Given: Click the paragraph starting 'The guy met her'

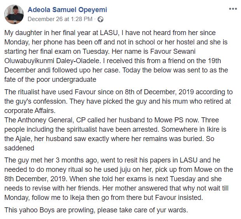Looking at the screenshot, I should 119,179.
